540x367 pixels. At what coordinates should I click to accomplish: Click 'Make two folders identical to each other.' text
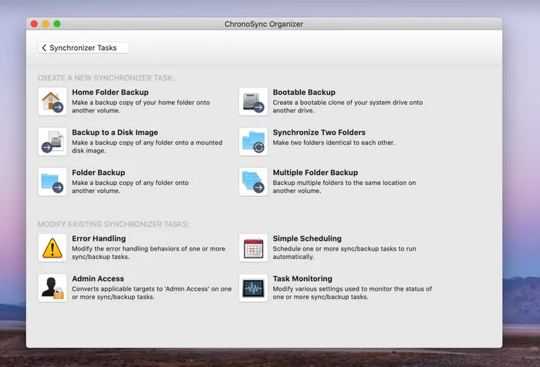334,143
